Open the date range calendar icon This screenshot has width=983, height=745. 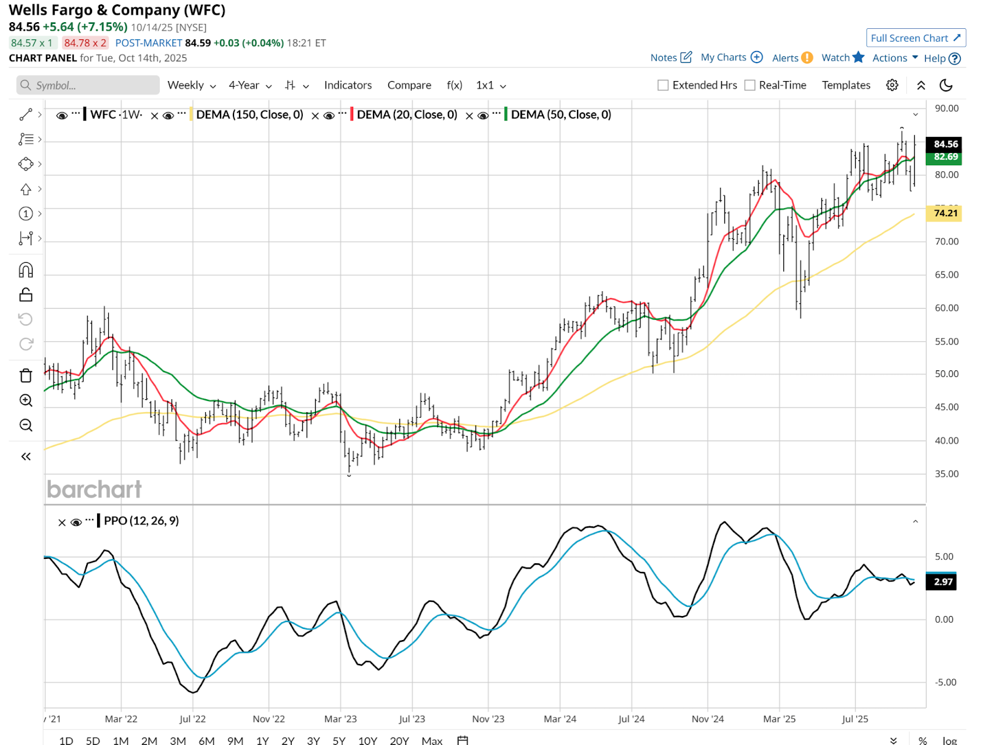(463, 740)
